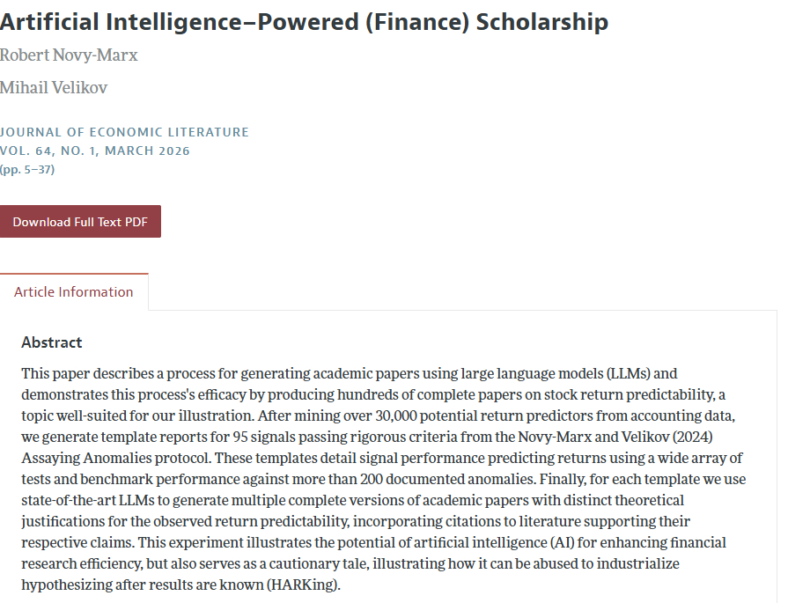This screenshot has width=788, height=603.
Task: Click the Journal of Economic Literature label
Action: 124,132
